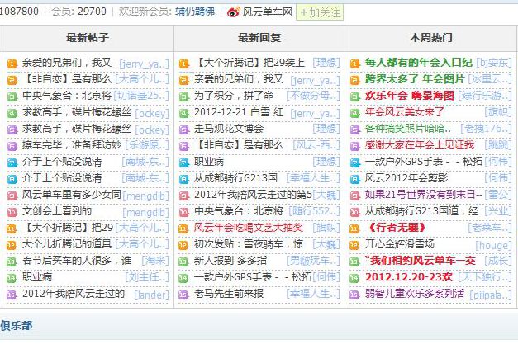Image resolution: width=518 pixels, height=344 pixels.
Task: Click rank 14 badge beside 2012.12.20-23欢
Action: tap(354, 278)
